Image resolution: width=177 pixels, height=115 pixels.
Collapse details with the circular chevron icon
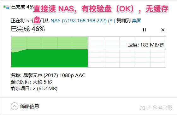(x=15, y=106)
